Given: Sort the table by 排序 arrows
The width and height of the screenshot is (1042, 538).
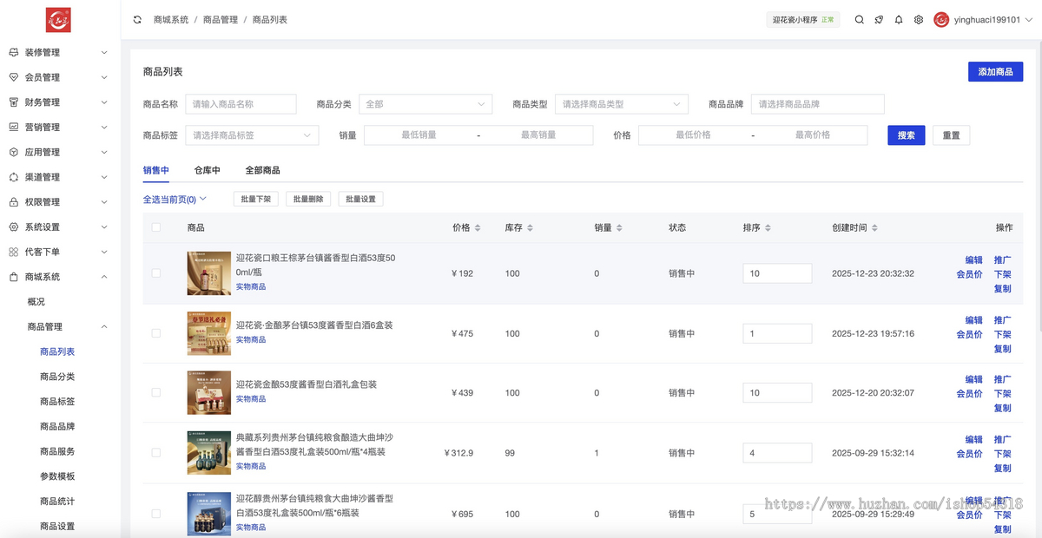Looking at the screenshot, I should pos(768,227).
